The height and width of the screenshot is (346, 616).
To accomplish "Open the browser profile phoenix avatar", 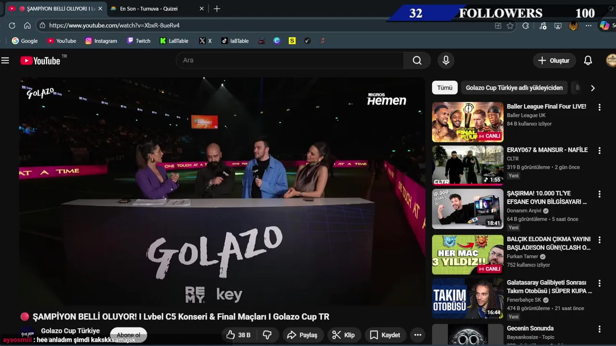I will [x=573, y=26].
